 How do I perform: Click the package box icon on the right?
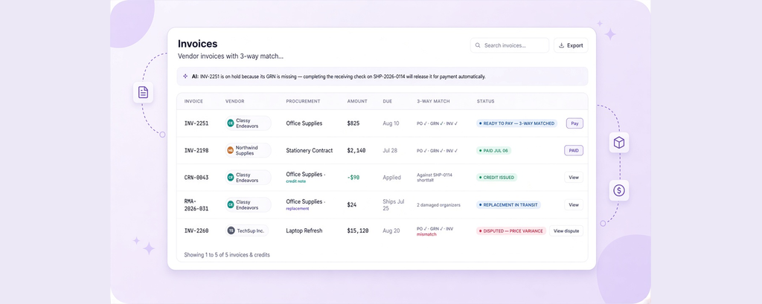[x=618, y=143]
